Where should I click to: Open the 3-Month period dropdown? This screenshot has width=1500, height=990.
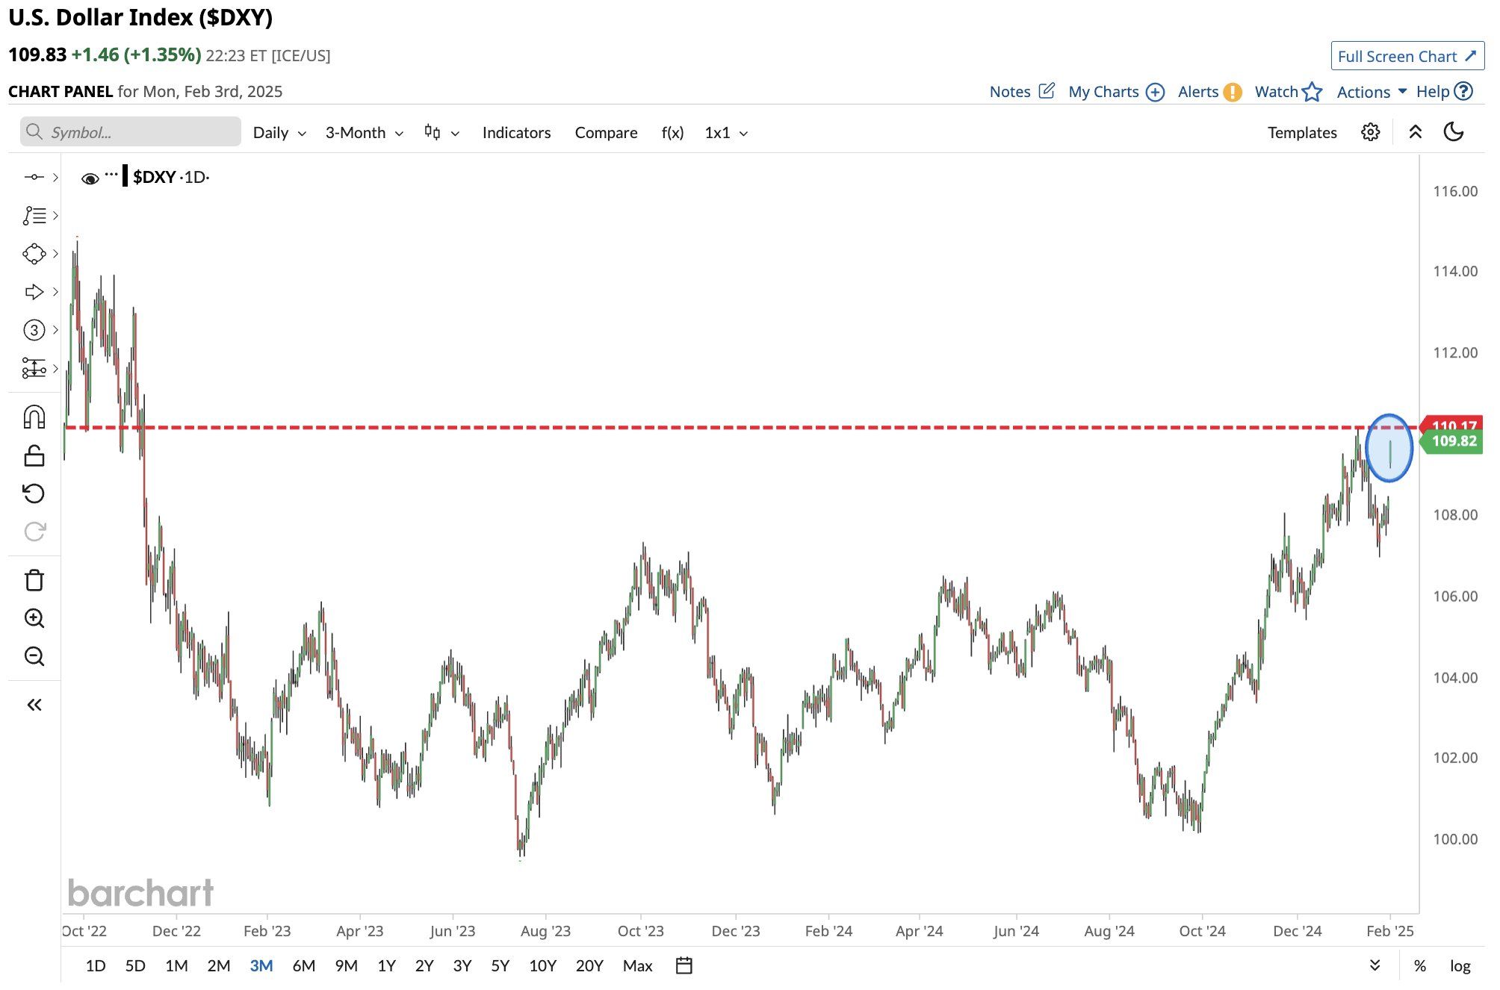364,133
